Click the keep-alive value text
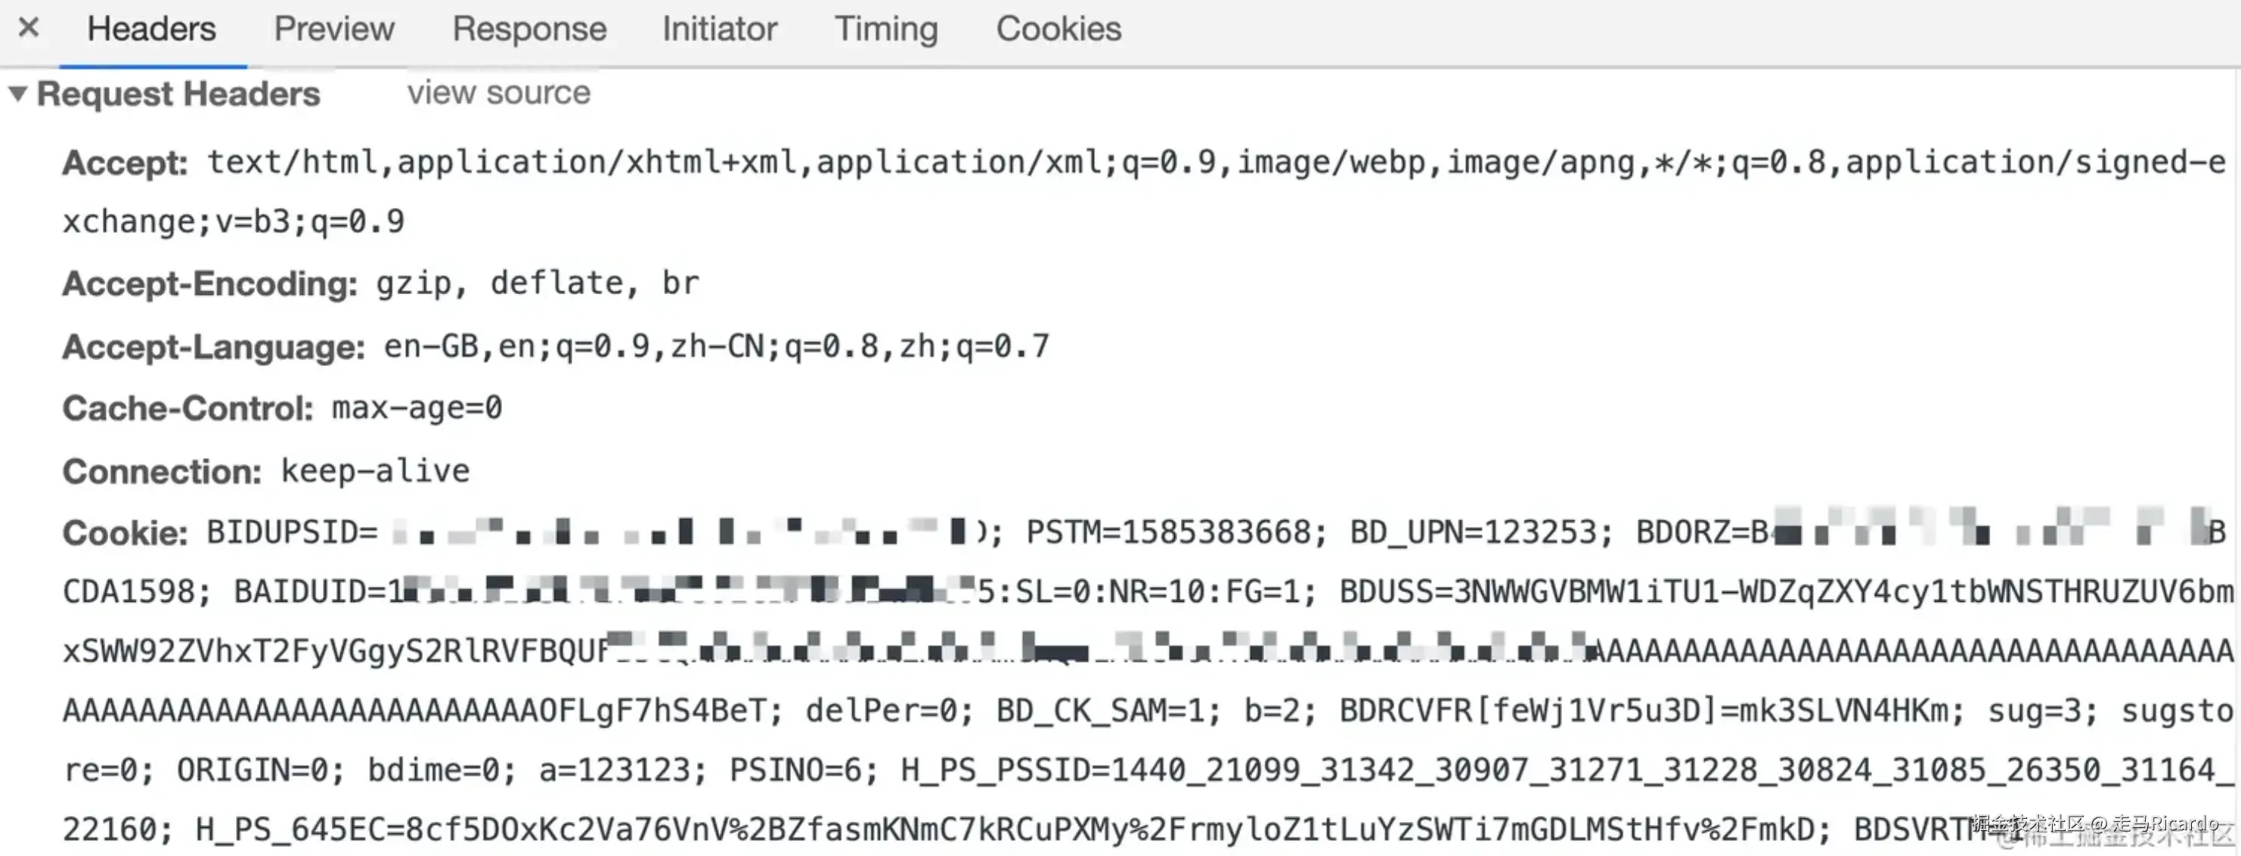The height and width of the screenshot is (856, 2241). point(375,470)
